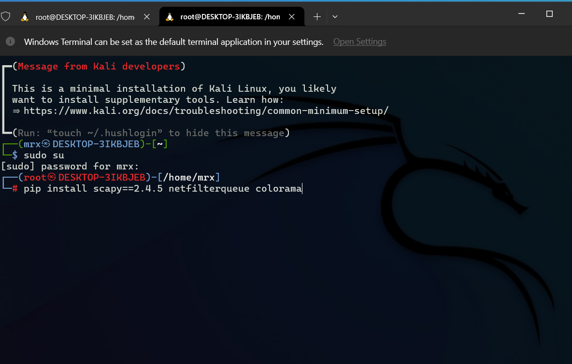Image resolution: width=572 pixels, height=364 pixels.
Task: Click the kali.org troubleshooting URL text
Action: (206, 111)
